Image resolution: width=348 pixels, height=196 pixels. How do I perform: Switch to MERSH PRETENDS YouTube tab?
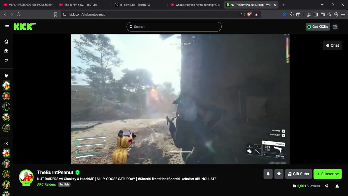(x=28, y=5)
